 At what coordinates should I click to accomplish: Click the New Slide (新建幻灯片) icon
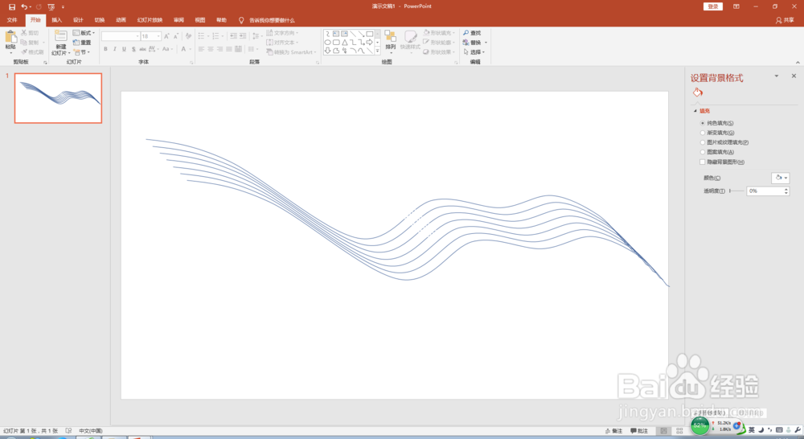(x=61, y=36)
